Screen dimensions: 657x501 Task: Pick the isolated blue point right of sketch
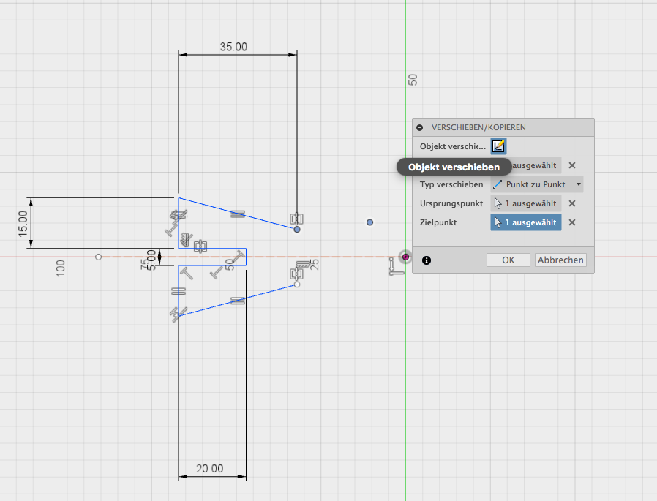(x=369, y=222)
